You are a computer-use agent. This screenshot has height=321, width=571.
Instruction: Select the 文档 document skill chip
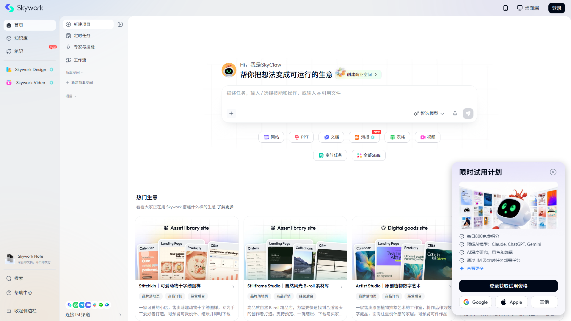click(331, 137)
